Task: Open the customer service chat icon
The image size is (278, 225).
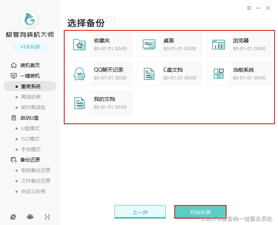Action: (30, 217)
